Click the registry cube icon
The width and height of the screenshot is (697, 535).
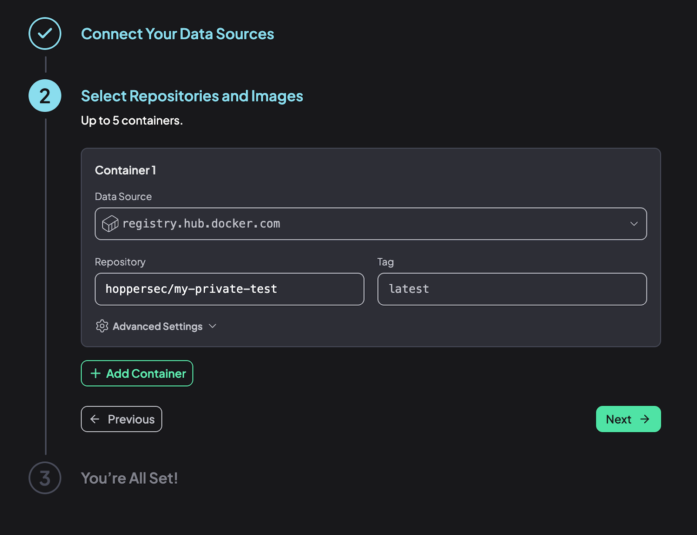click(x=110, y=224)
